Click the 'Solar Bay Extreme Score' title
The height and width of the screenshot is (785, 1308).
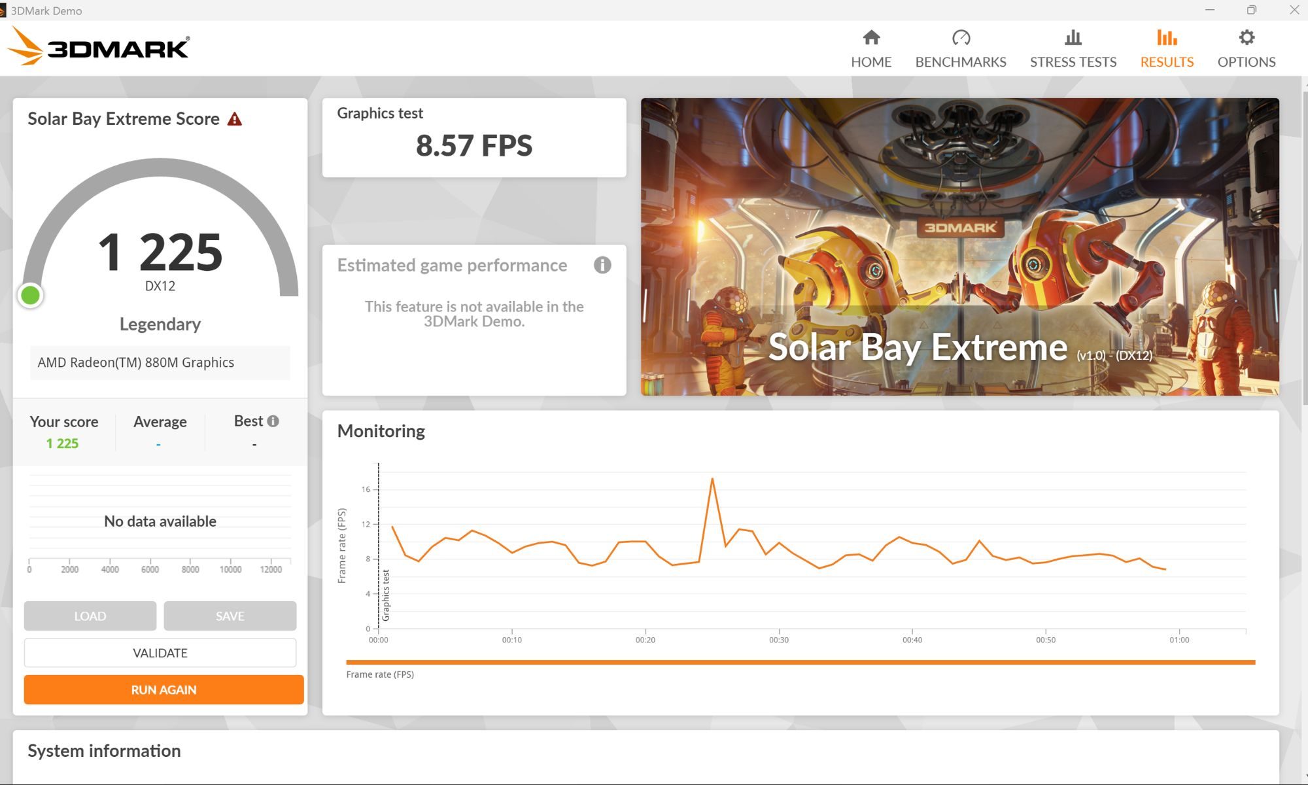point(124,118)
